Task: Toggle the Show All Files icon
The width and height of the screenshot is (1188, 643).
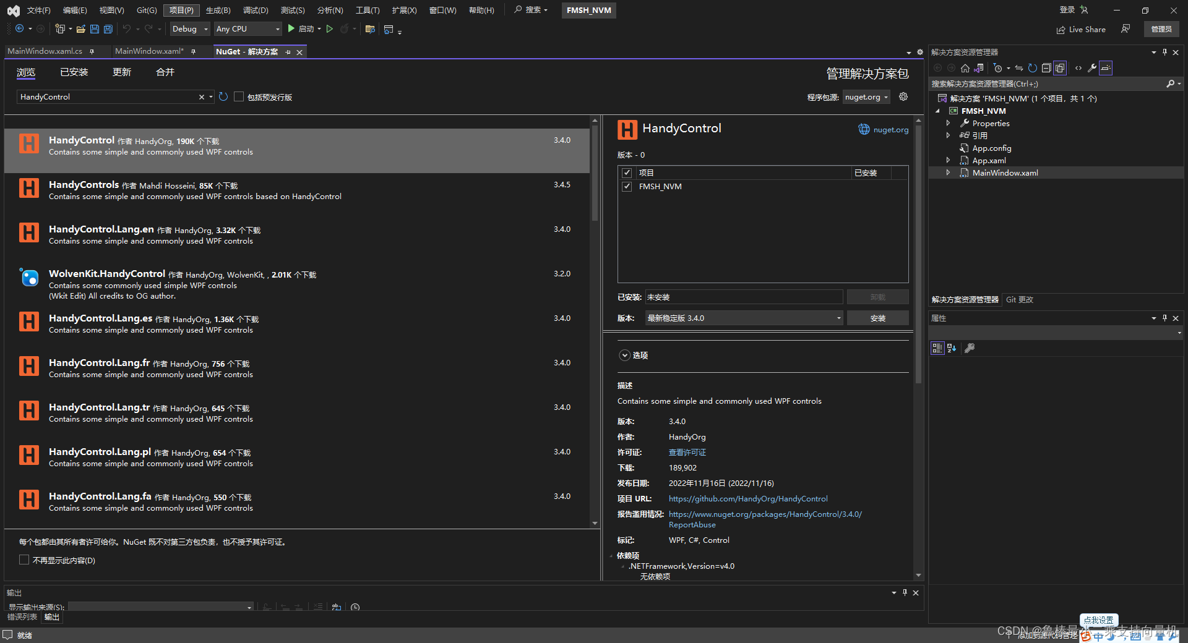Action: tap(1060, 68)
